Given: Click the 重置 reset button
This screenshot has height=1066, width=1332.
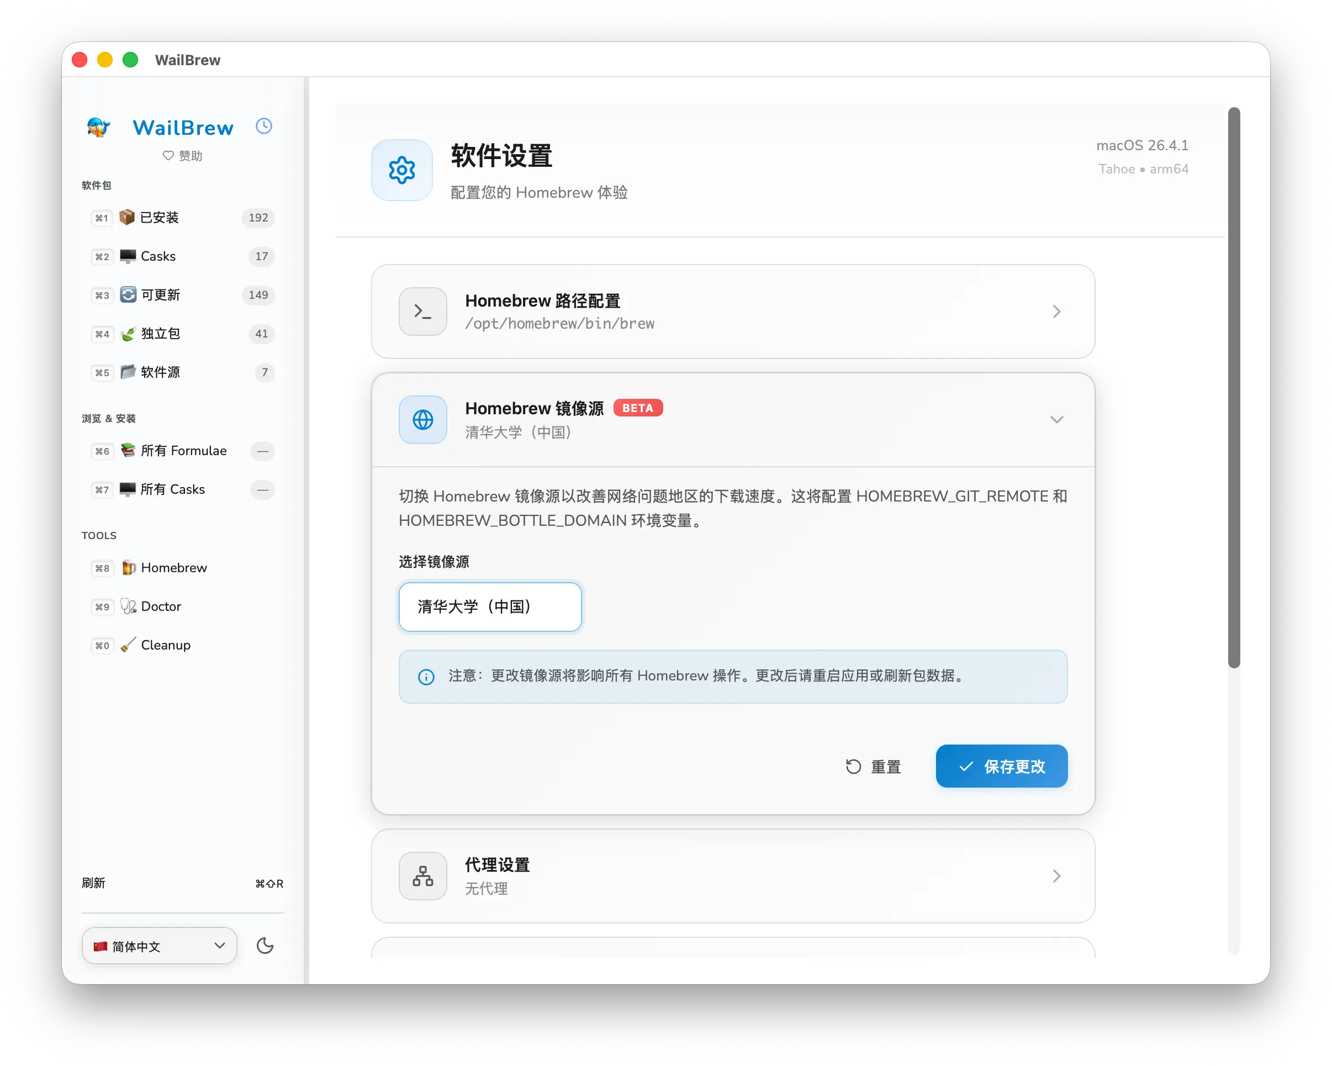Looking at the screenshot, I should [x=873, y=766].
